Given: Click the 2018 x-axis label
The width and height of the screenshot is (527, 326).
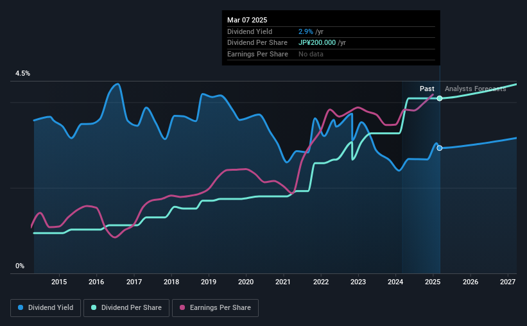Looking at the screenshot, I should point(171,282).
